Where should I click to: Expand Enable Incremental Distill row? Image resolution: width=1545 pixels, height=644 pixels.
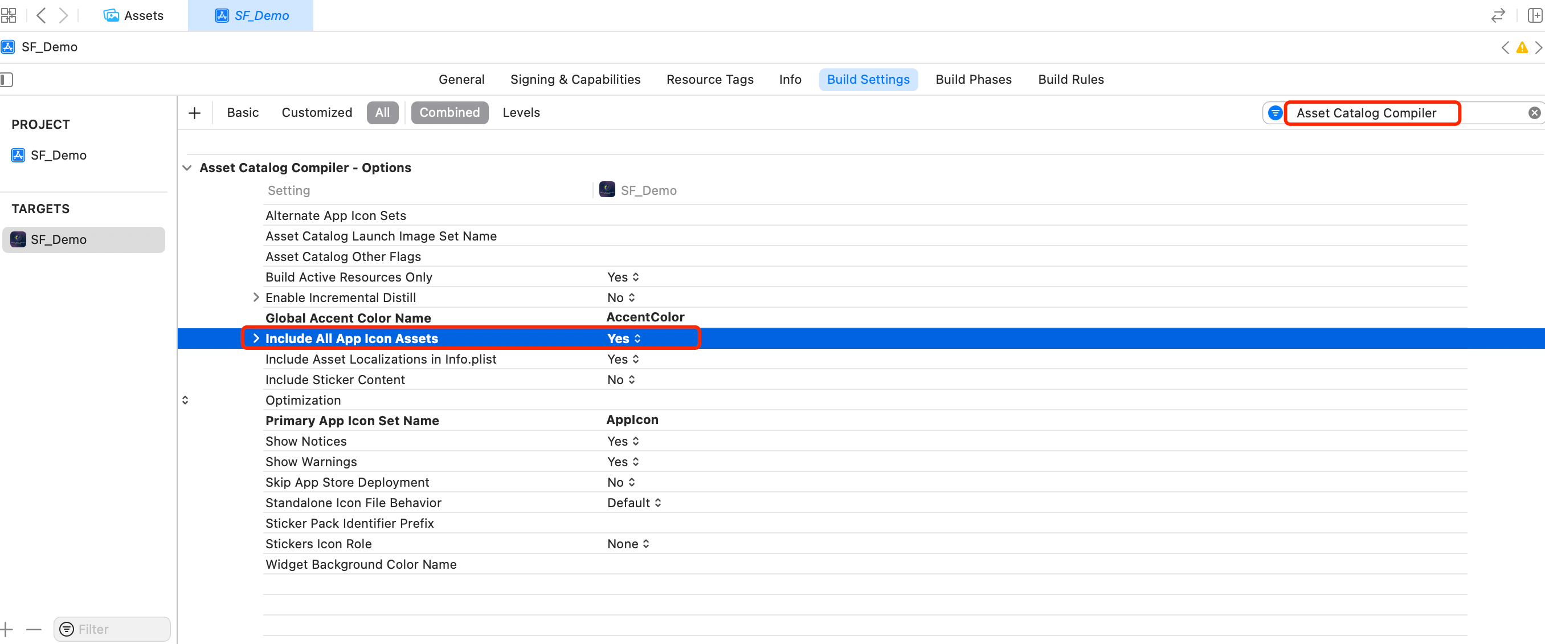point(256,297)
